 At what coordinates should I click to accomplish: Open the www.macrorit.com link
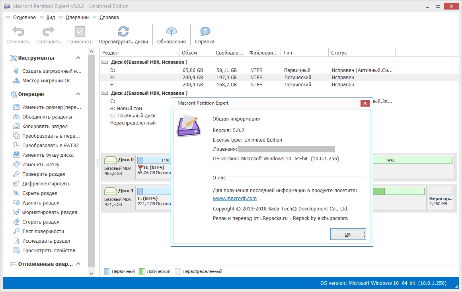coord(235,199)
